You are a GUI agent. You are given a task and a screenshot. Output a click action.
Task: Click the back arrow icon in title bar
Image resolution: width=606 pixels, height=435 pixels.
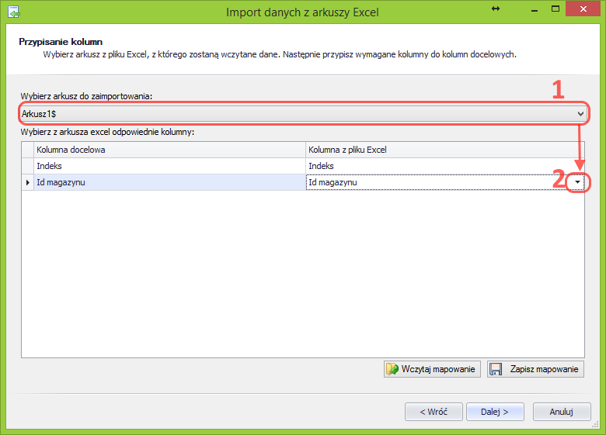(x=13, y=12)
